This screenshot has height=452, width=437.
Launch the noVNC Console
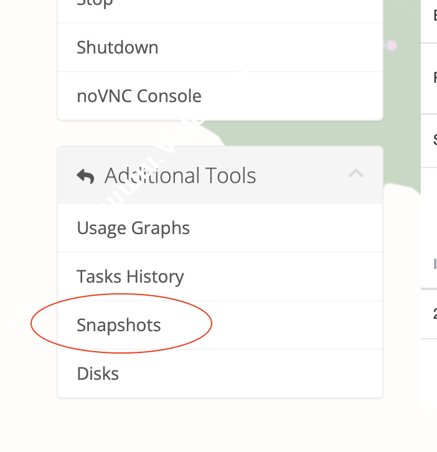(139, 96)
